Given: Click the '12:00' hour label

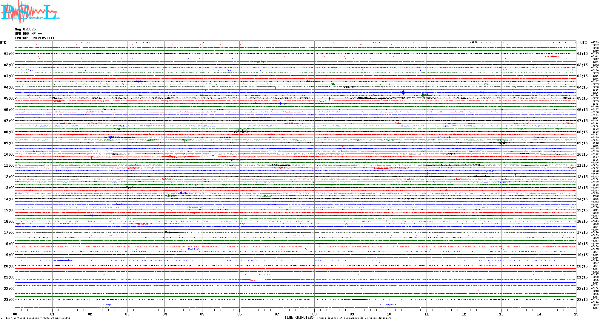Looking at the screenshot, I should pos(9,177).
